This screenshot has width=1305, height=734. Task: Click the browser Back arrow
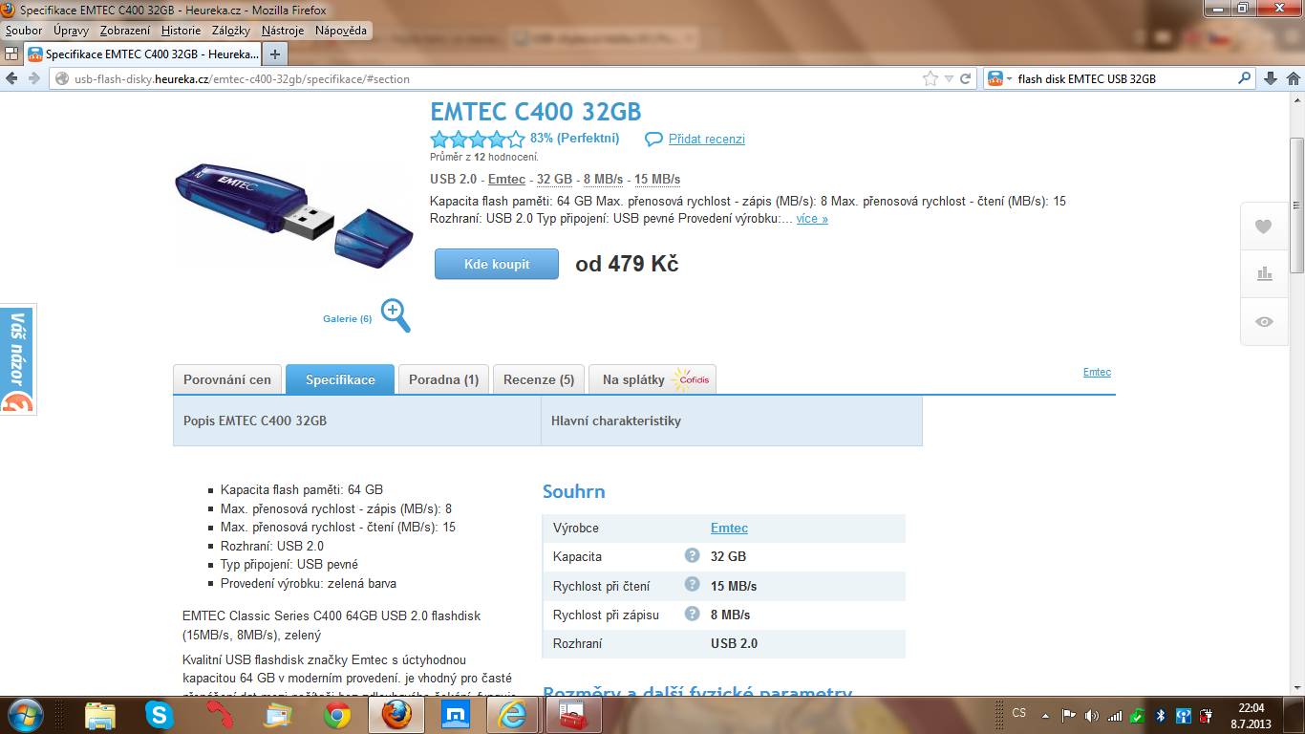pyautogui.click(x=12, y=78)
